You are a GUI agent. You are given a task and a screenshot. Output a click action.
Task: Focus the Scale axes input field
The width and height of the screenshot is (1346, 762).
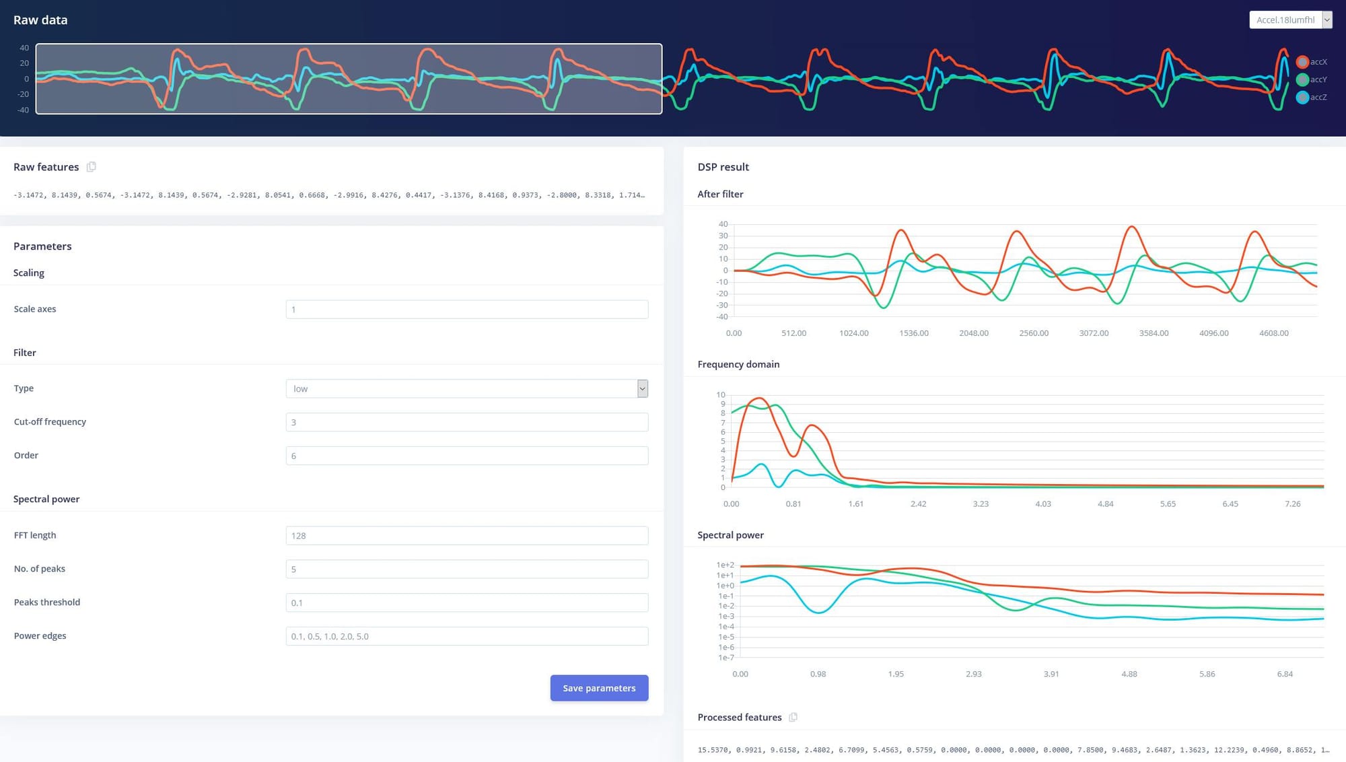pyautogui.click(x=466, y=310)
